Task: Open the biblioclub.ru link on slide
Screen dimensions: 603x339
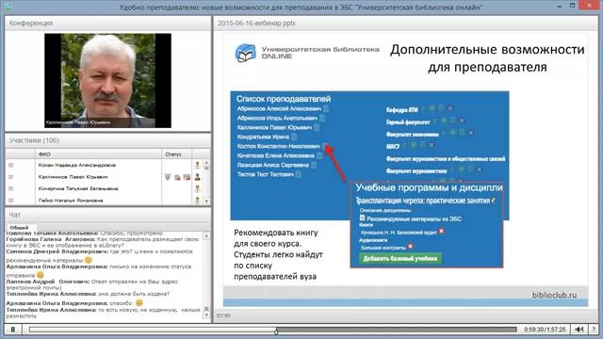Action: [555, 295]
